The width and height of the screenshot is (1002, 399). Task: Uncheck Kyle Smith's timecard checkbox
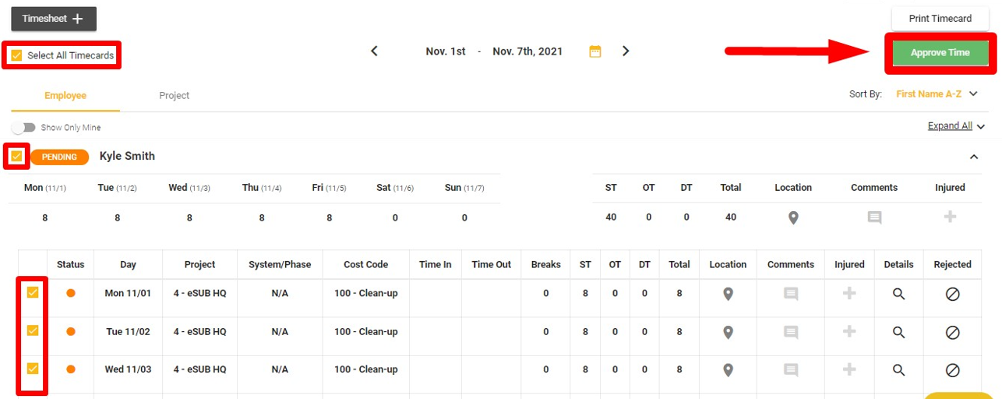click(16, 157)
